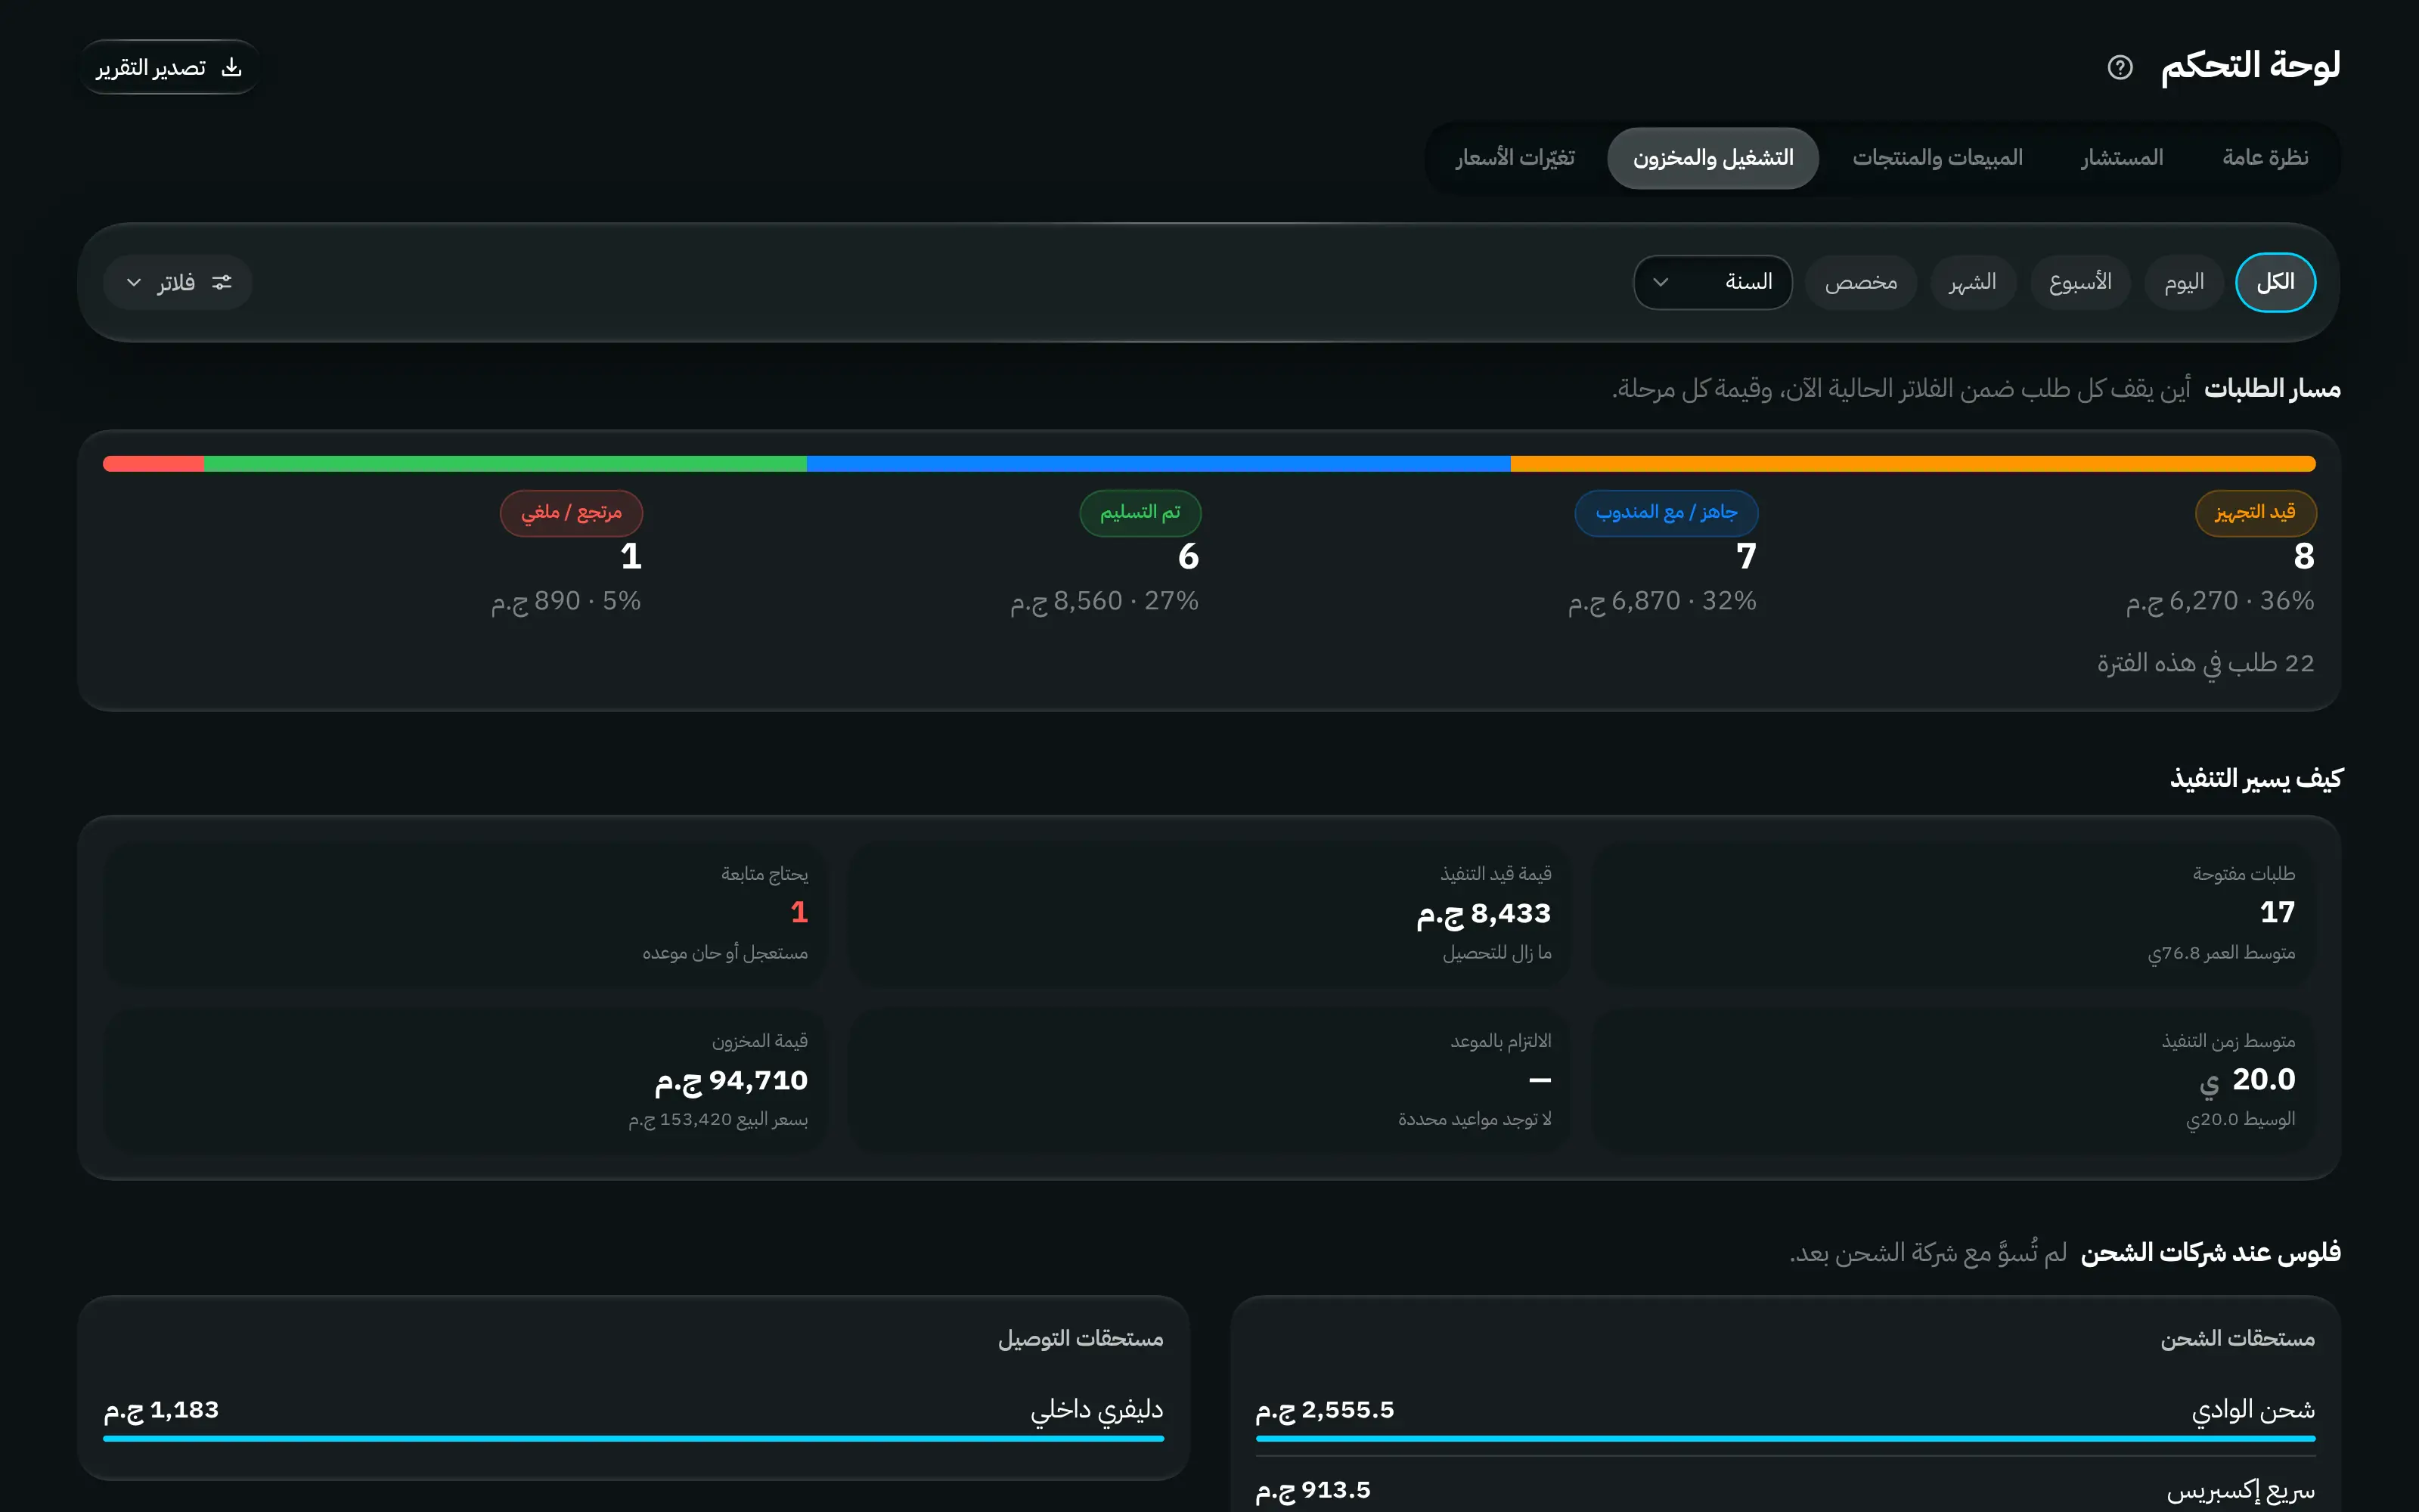Open the قيمة قيد التنفيذ card
The image size is (2419, 1512).
pyautogui.click(x=1209, y=915)
